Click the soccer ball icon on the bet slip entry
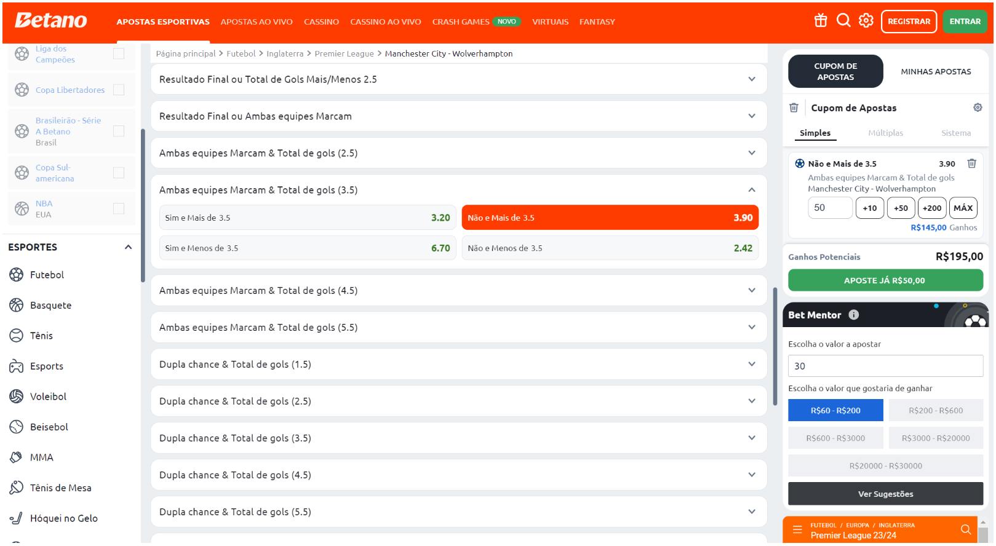Screen dimensions: 996x546 800,164
